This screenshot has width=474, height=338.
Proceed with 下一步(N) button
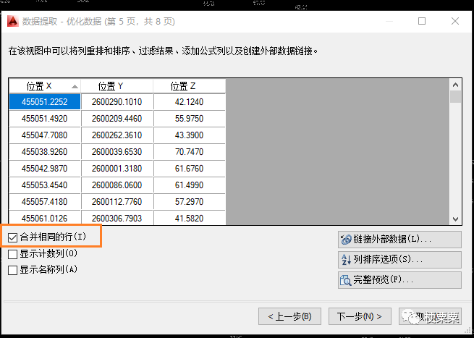360,316
